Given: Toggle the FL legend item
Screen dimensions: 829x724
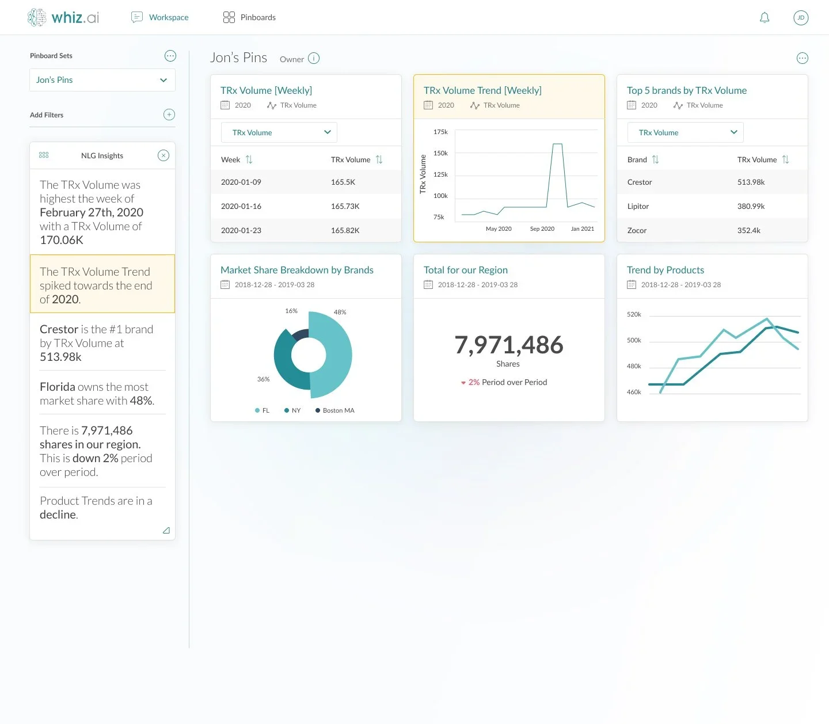Looking at the screenshot, I should click(x=262, y=410).
